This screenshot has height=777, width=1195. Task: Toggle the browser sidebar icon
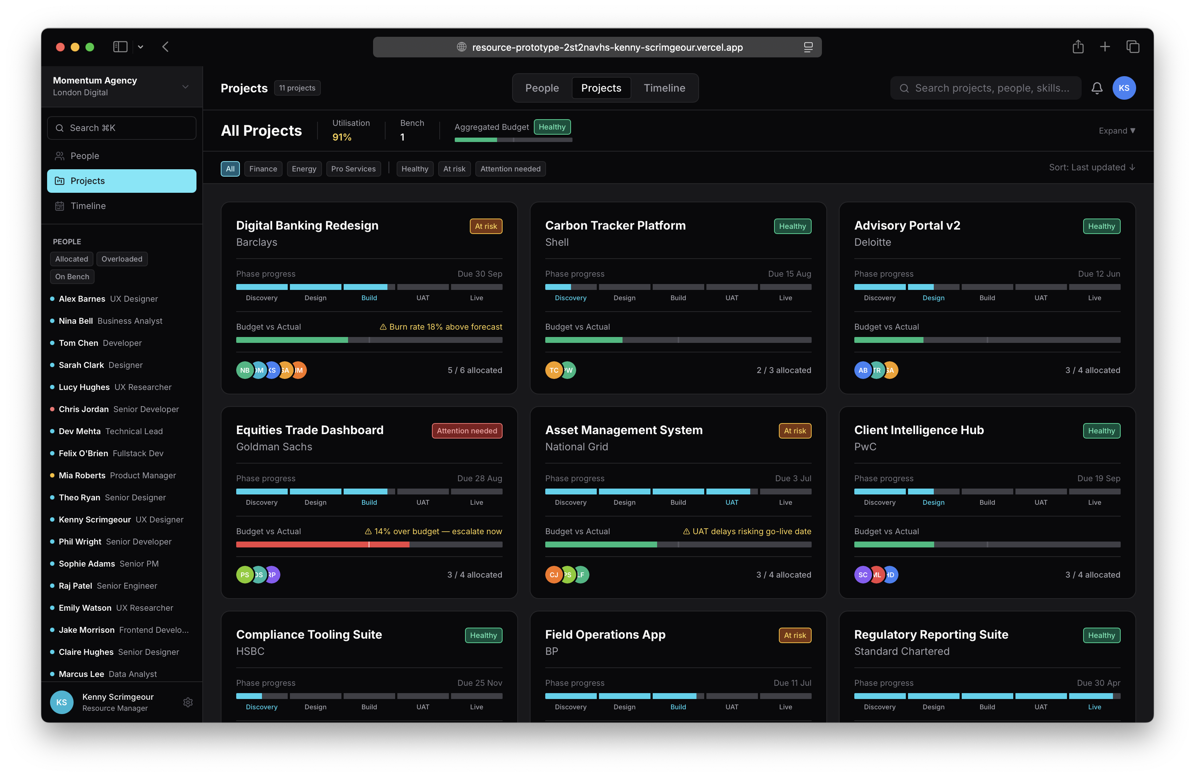[x=120, y=47]
